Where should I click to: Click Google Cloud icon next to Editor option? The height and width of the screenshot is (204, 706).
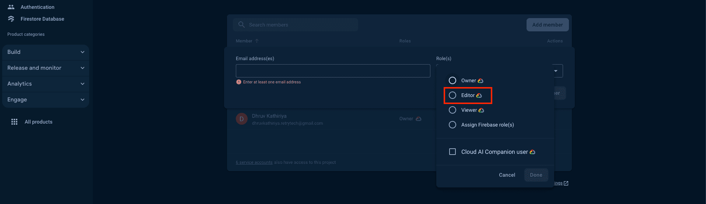pos(479,96)
